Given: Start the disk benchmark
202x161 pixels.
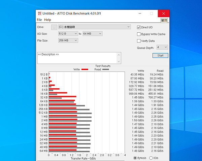Looking at the screenshot, I should tap(160, 56).
